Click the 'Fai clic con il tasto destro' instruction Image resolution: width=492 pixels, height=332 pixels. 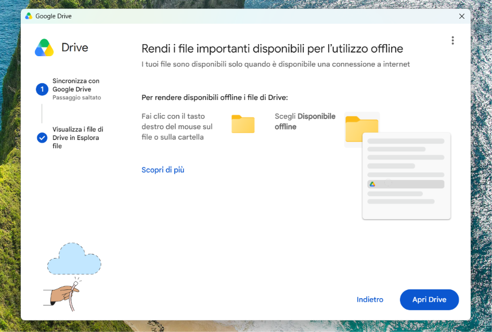coord(177,126)
